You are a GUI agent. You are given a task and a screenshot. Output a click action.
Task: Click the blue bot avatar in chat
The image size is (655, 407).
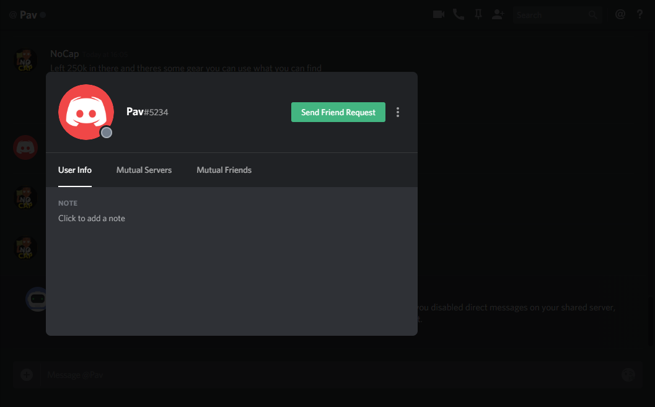click(x=37, y=299)
